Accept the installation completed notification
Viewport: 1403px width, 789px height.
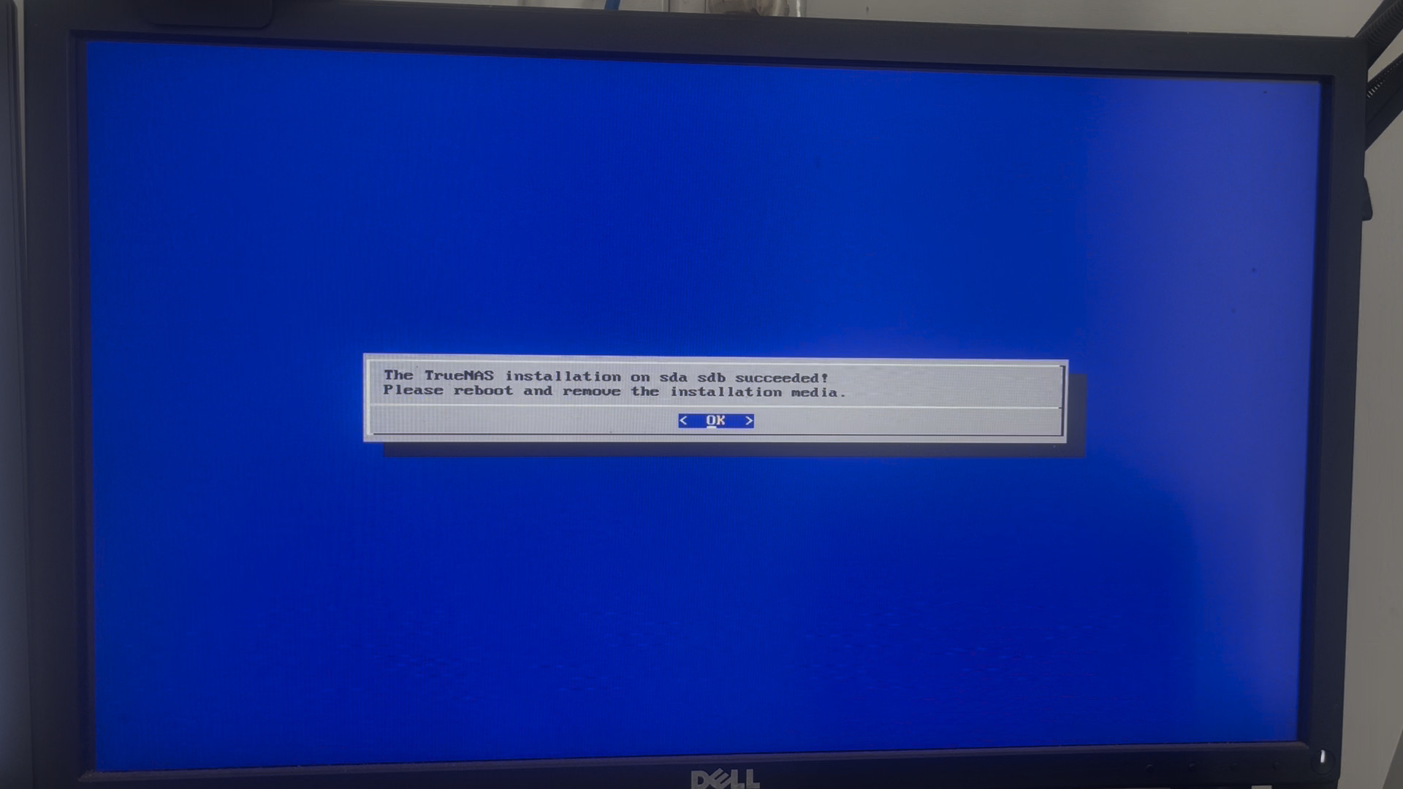[716, 420]
